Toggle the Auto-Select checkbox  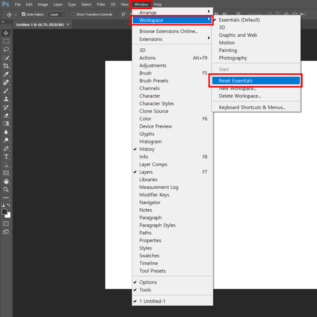[24, 14]
